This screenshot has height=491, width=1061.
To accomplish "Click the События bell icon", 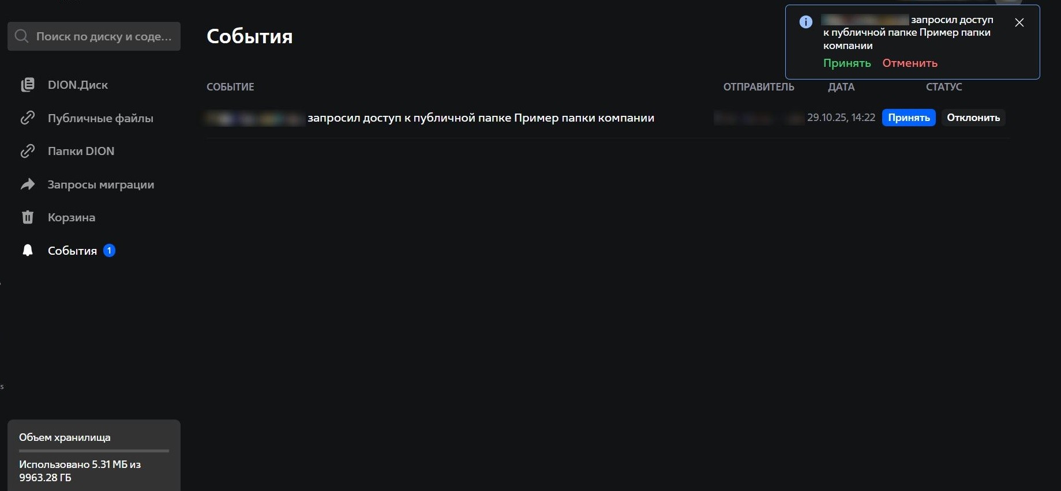I will (x=28, y=250).
